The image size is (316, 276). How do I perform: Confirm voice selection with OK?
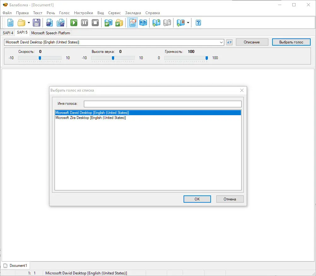pyautogui.click(x=197, y=199)
